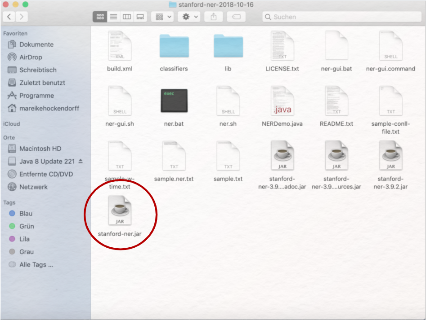
Task: Select the ner.bat exec icon
Action: [174, 101]
